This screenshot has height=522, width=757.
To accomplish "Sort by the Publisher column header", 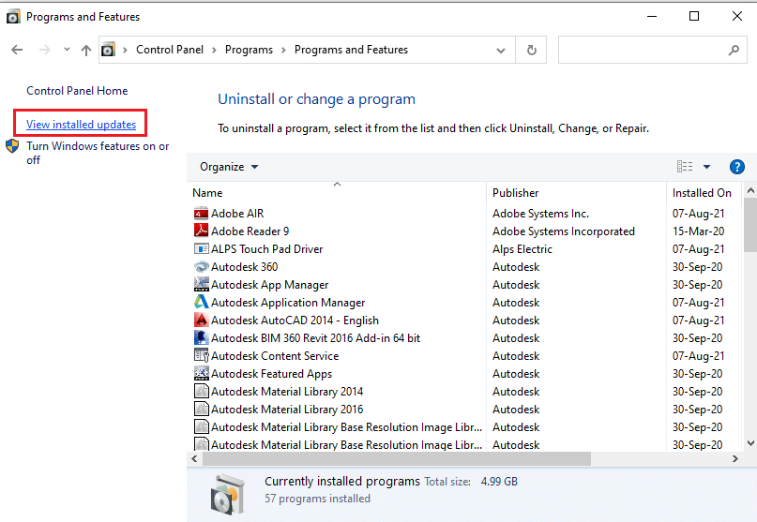I will [577, 193].
